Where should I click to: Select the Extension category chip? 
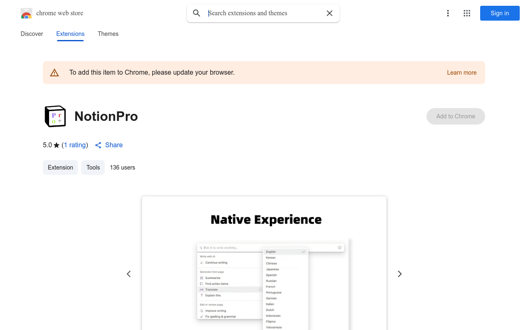tap(60, 167)
